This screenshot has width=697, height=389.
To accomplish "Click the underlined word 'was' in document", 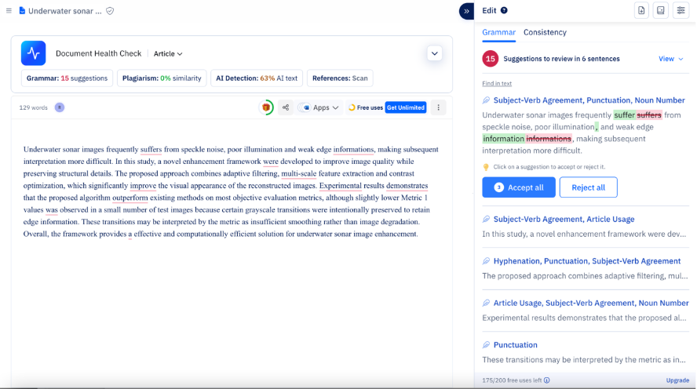I will click(x=52, y=209).
